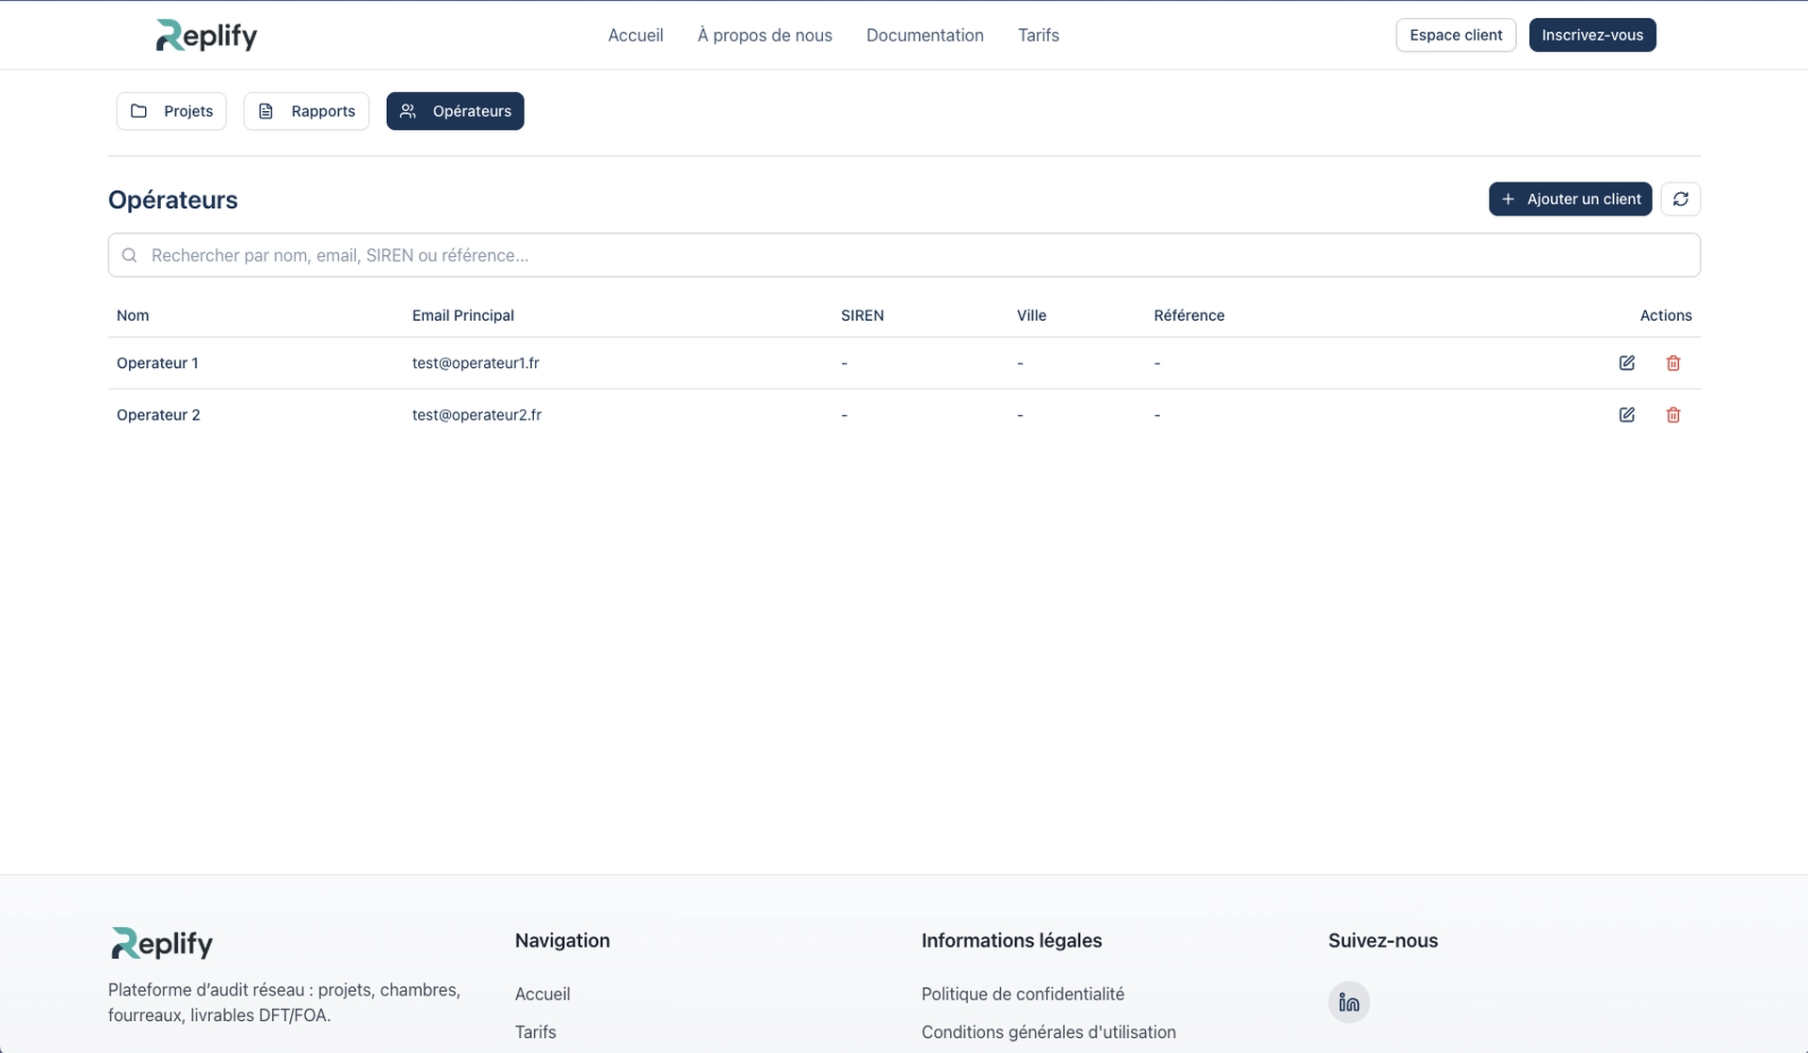Click the Replify logo in the header
Viewport: 1808px width, 1053px height.
pos(205,35)
